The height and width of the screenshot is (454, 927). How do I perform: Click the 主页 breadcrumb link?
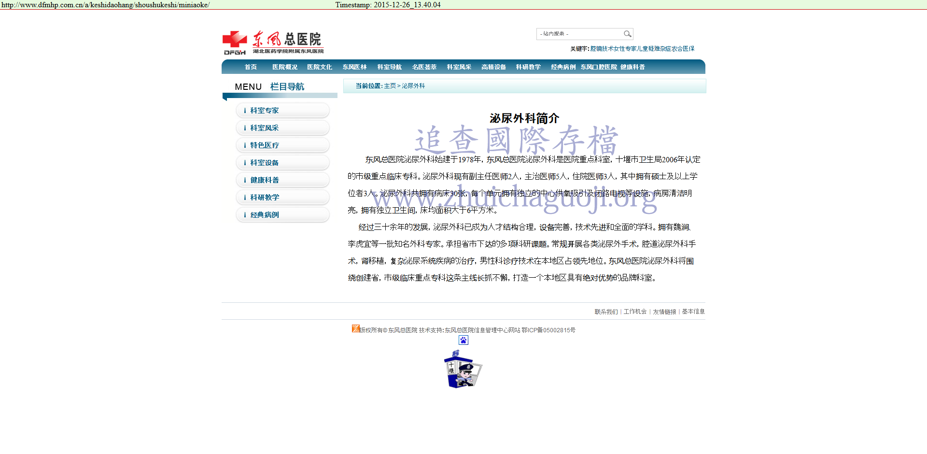point(390,86)
